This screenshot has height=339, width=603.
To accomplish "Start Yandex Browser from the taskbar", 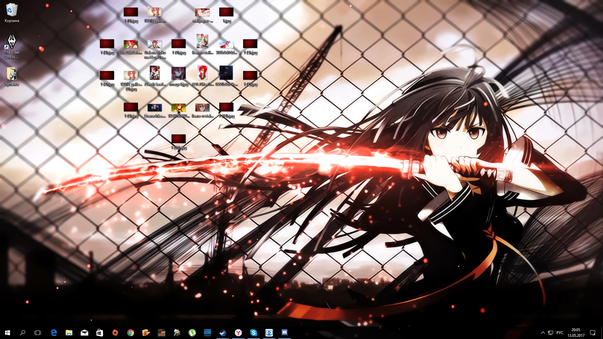I will pyautogui.click(x=239, y=333).
